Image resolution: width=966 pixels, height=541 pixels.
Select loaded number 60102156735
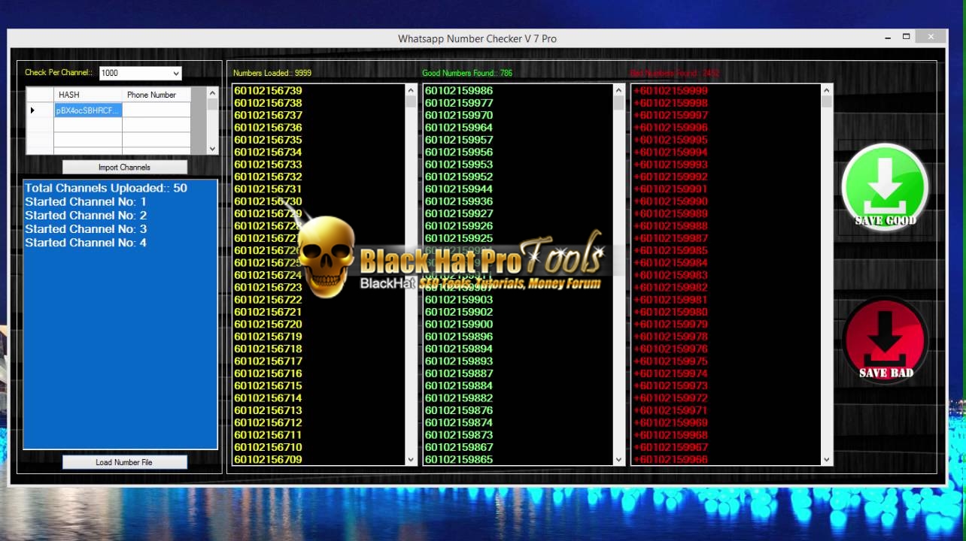pos(268,140)
